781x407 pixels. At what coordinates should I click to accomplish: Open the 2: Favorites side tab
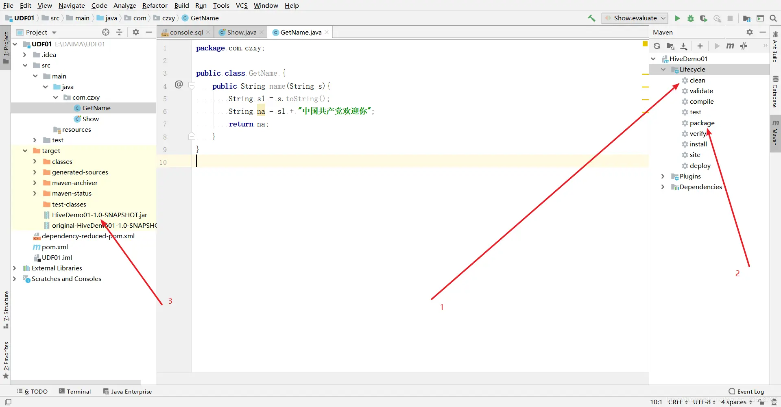coord(6,360)
